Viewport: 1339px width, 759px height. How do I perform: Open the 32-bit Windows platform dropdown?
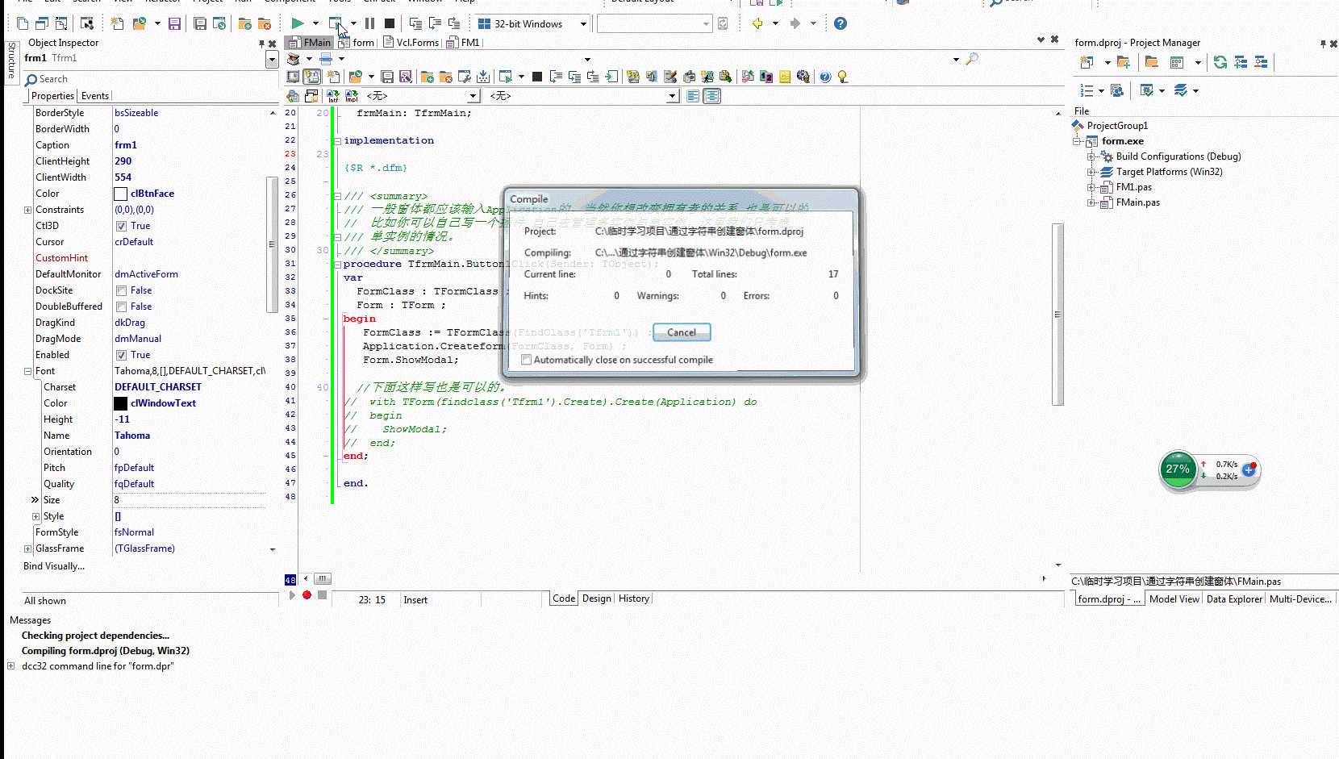coord(583,24)
